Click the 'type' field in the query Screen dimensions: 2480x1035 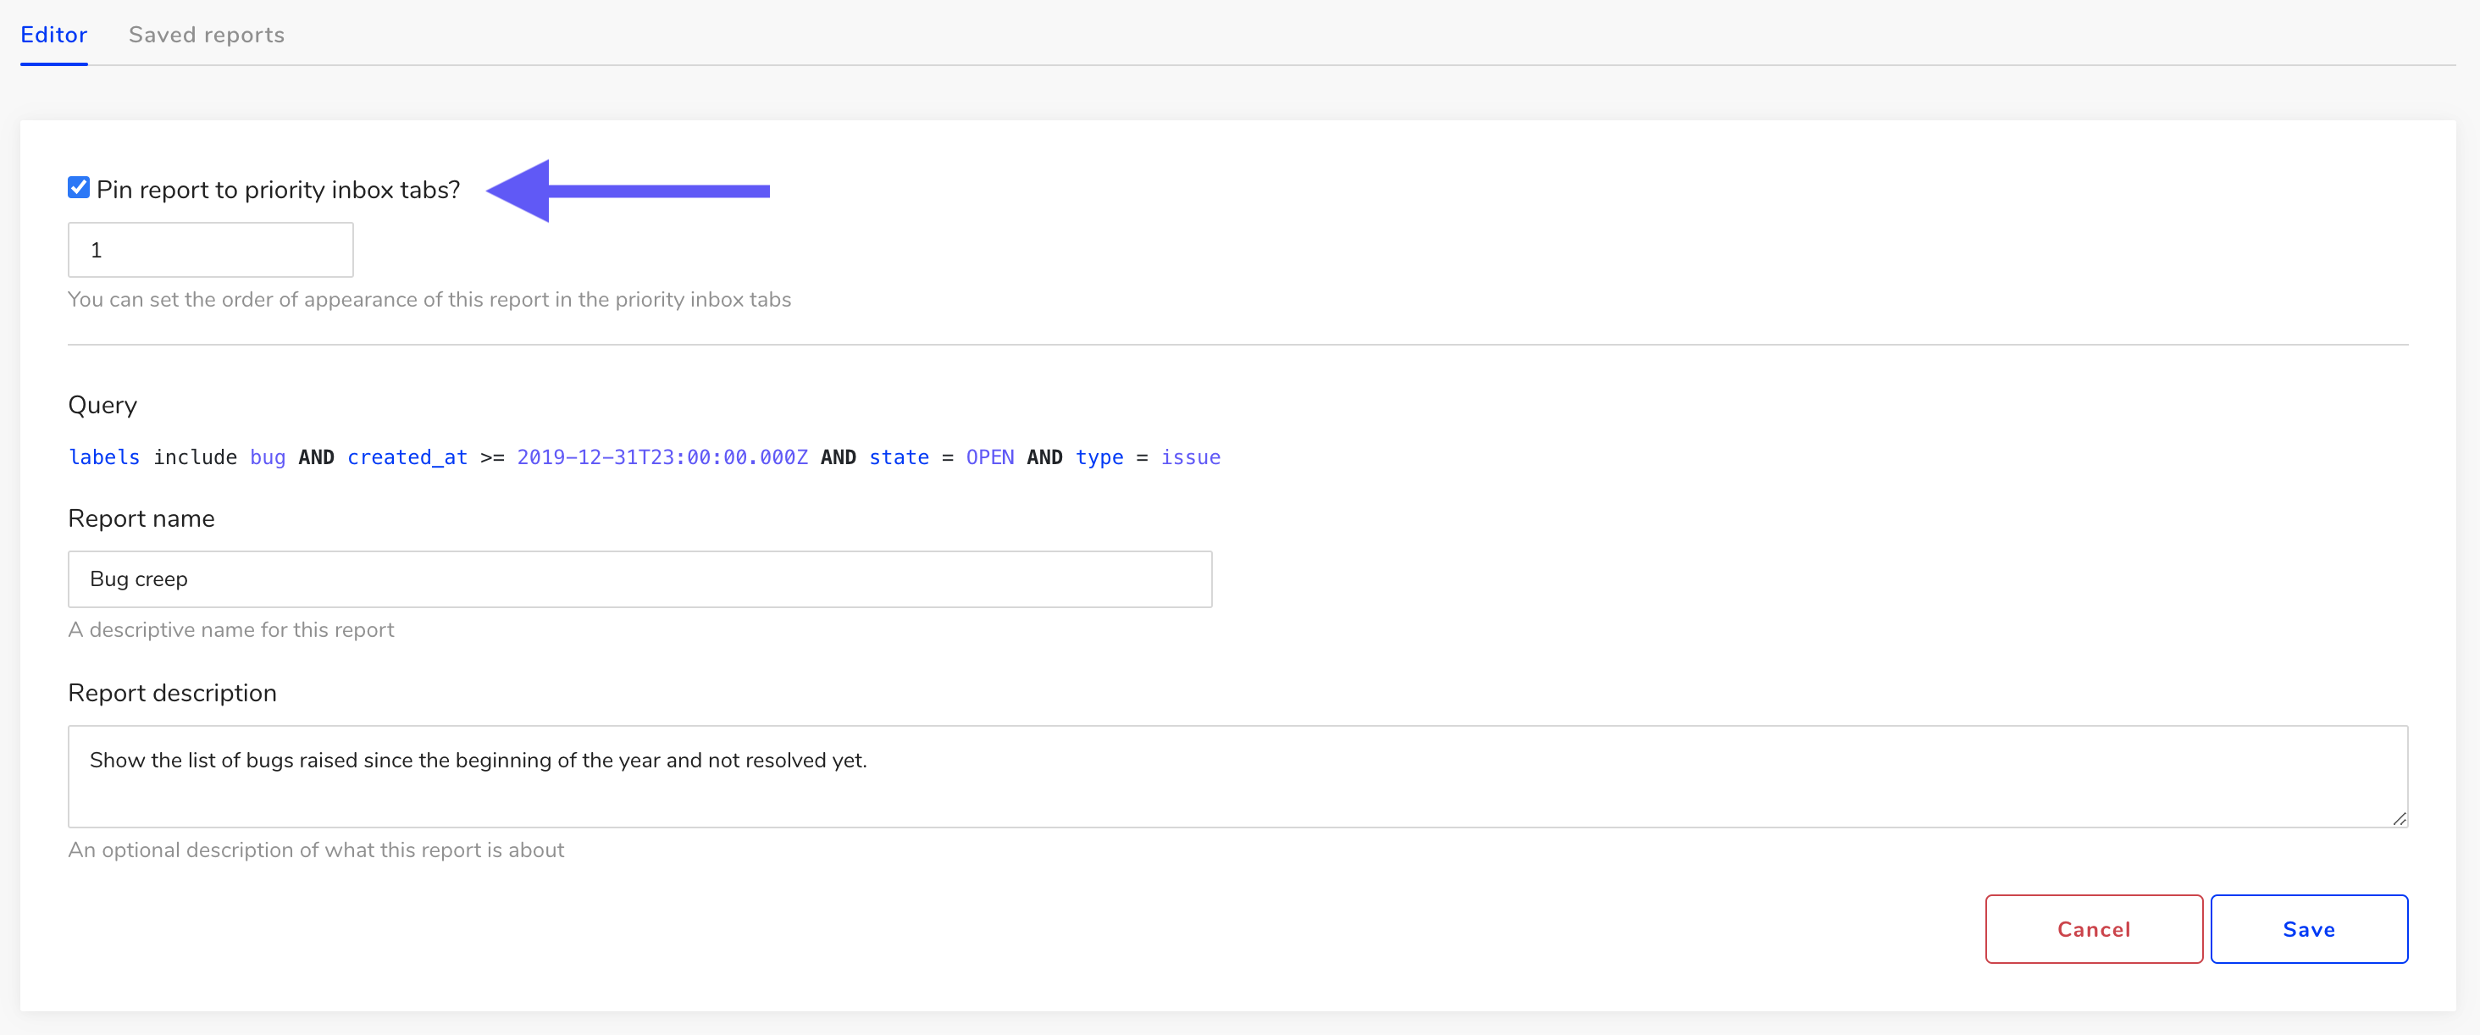[x=1099, y=457]
